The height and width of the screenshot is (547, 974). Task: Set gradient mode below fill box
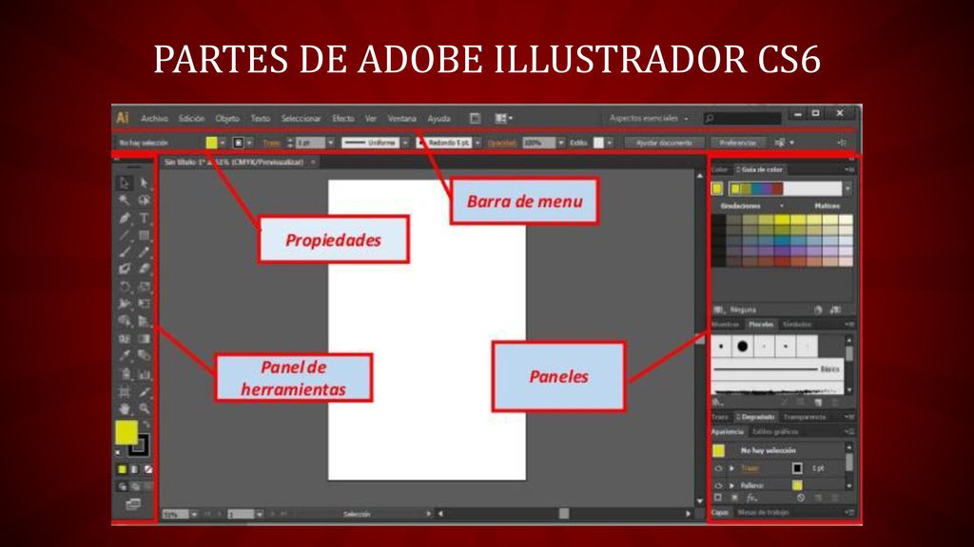coord(135,469)
